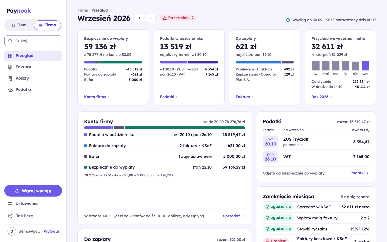
Task: Switch to Dom mode
Action: pos(19,25)
